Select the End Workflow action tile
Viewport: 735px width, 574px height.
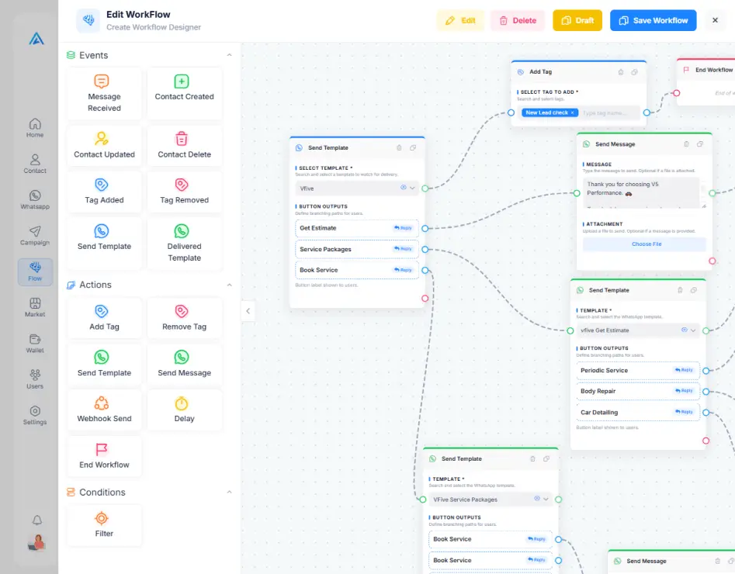click(104, 456)
